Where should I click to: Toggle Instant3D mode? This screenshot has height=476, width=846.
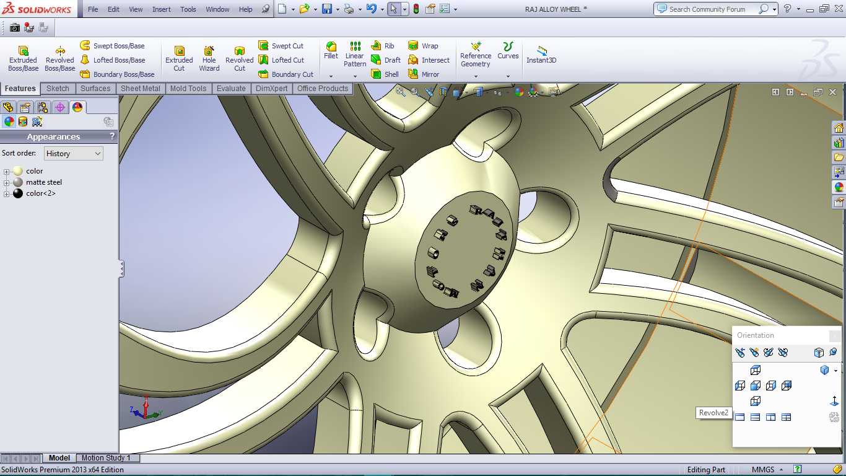[x=541, y=55]
